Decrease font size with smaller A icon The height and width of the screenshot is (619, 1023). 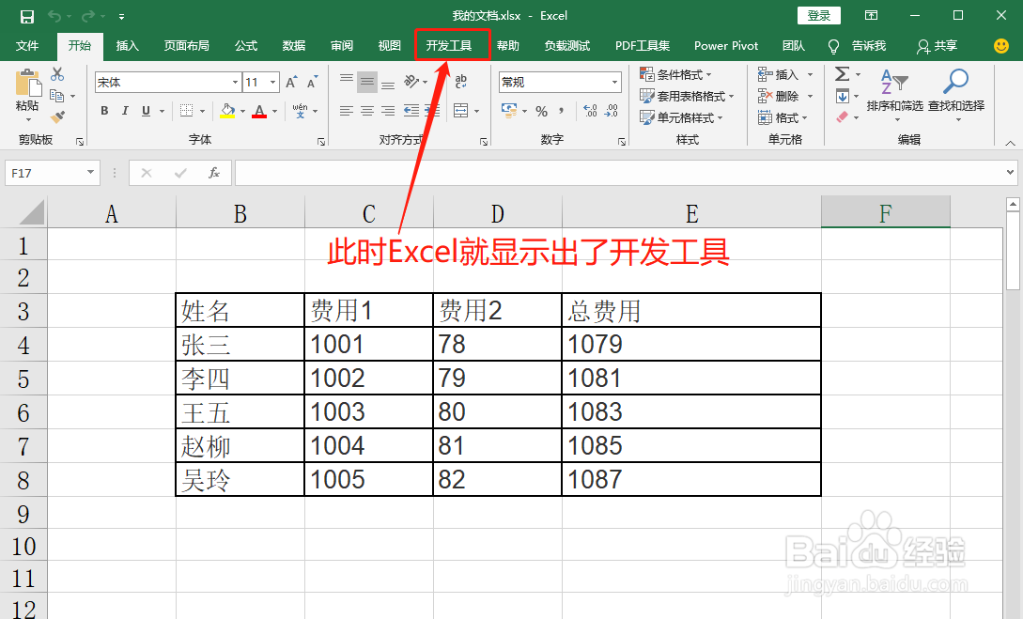tap(312, 82)
